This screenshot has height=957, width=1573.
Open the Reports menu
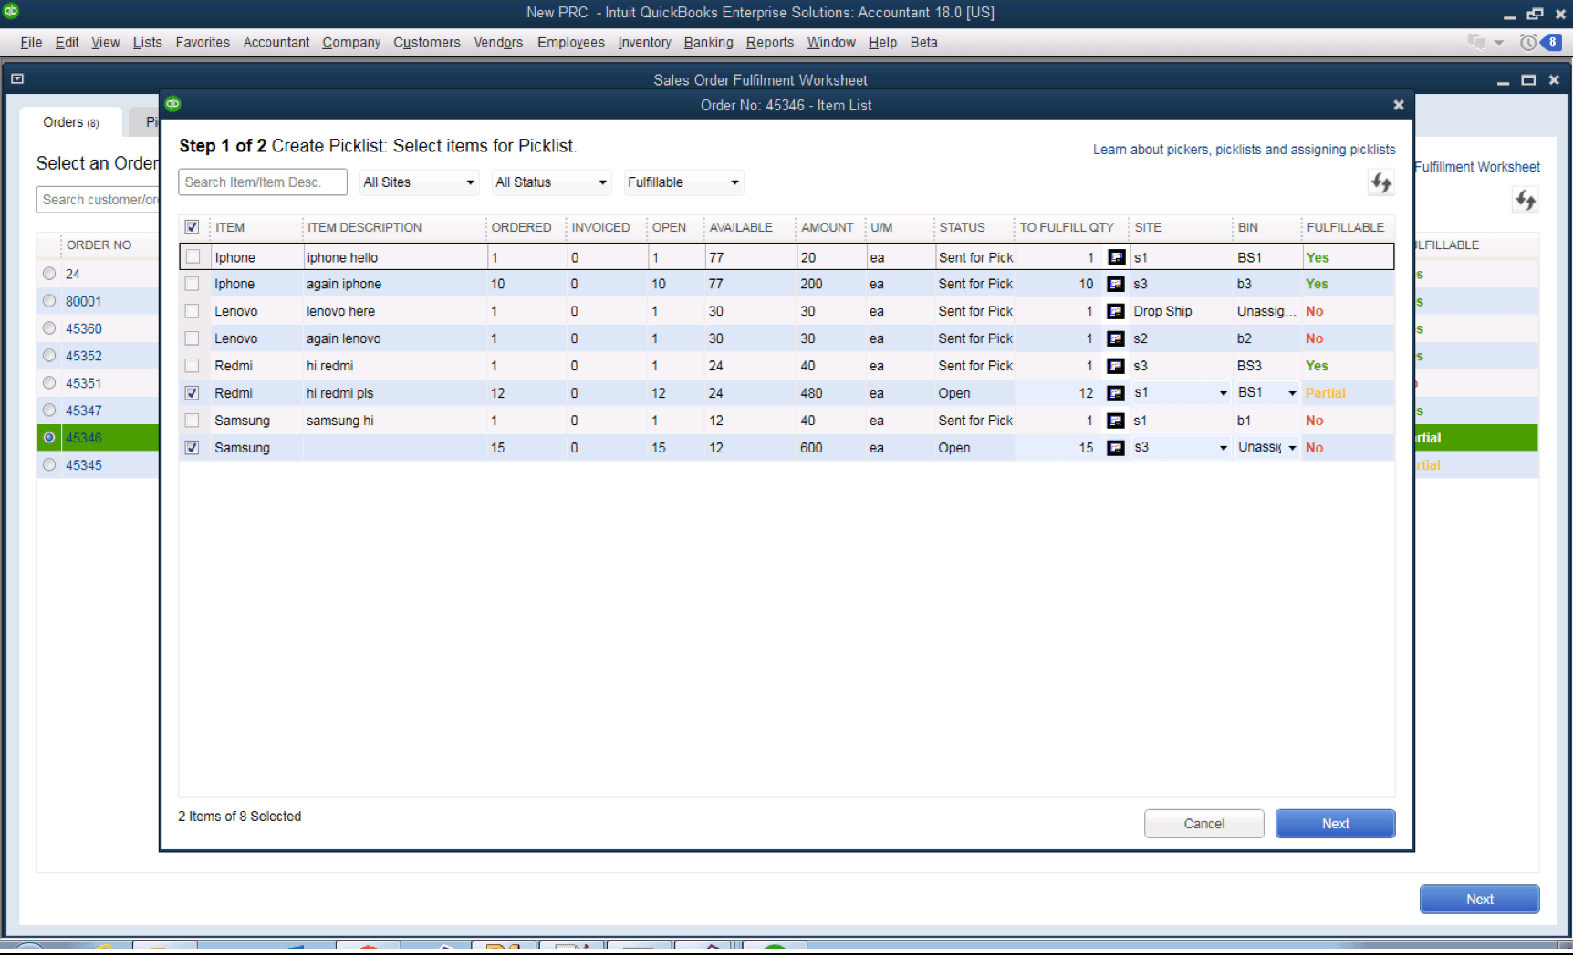click(769, 42)
